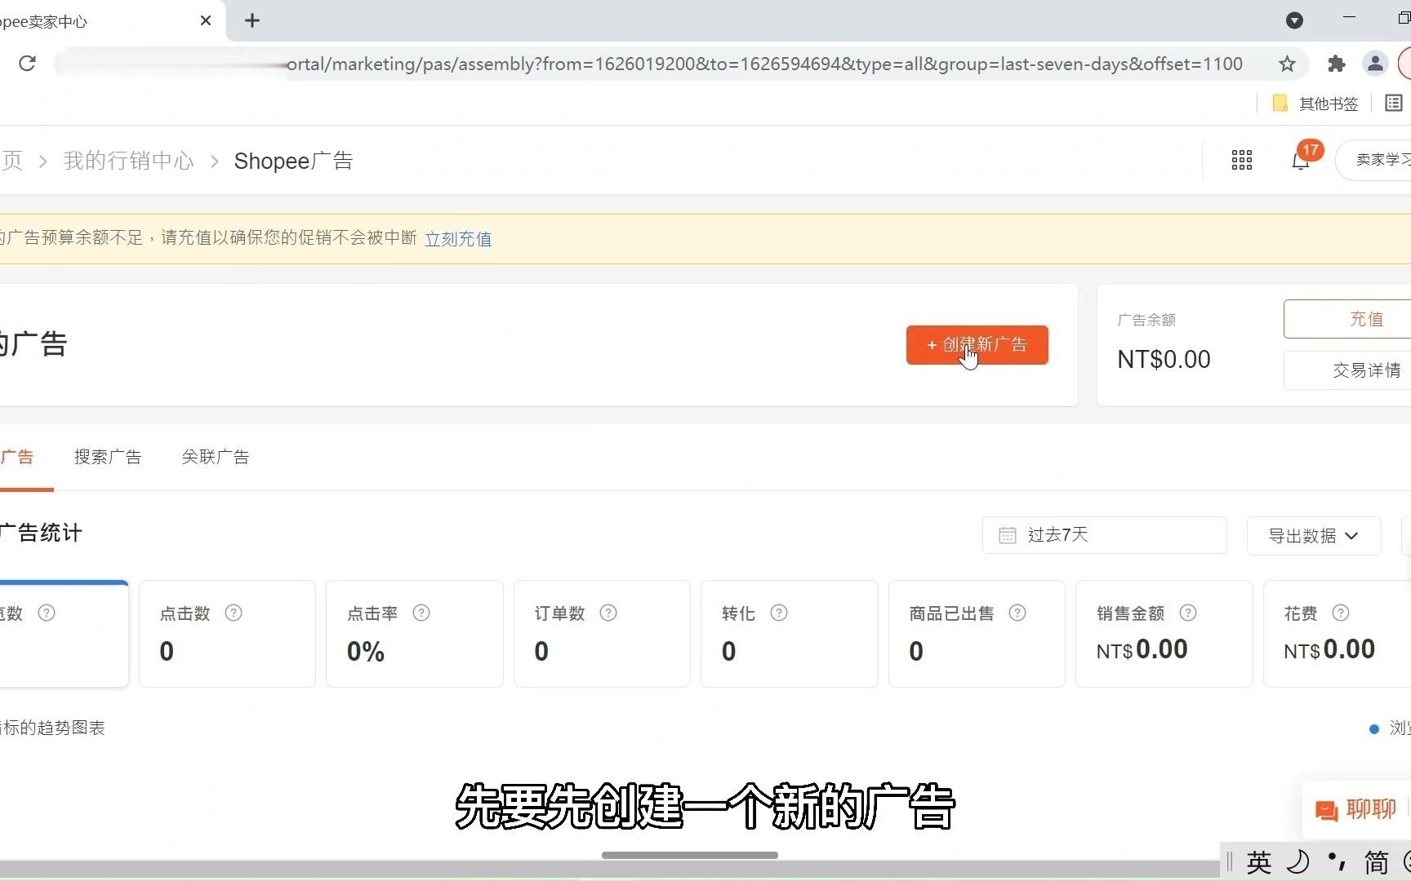Open a new browser tab
This screenshot has width=1411, height=881.
click(252, 20)
